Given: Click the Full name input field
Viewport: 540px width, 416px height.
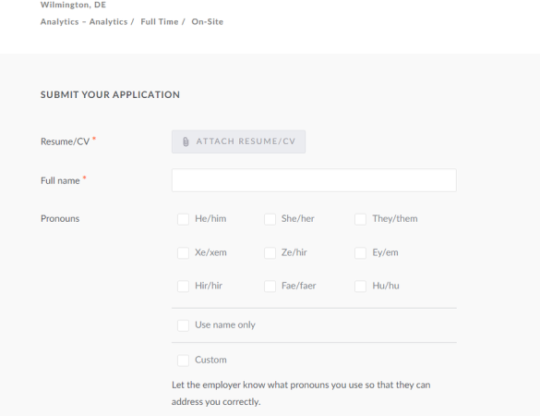Looking at the screenshot, I should [x=314, y=180].
